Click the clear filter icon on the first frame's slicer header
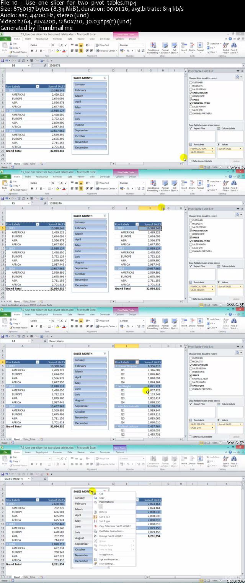Viewport: 245px width, 583px height. point(105,78)
